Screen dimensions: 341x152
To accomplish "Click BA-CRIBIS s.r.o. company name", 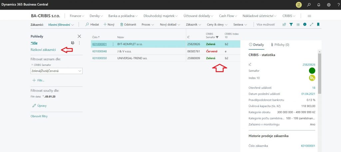I will point(45,16).
